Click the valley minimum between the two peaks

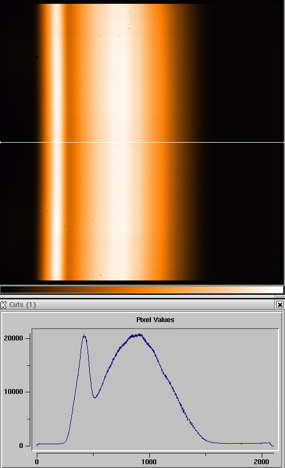95,397
